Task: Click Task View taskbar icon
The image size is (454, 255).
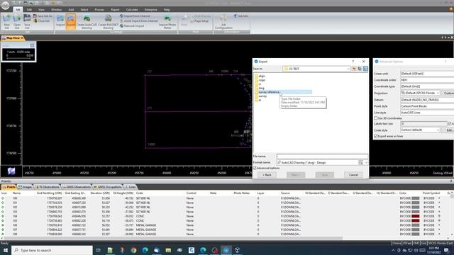Action: [x=99, y=250]
